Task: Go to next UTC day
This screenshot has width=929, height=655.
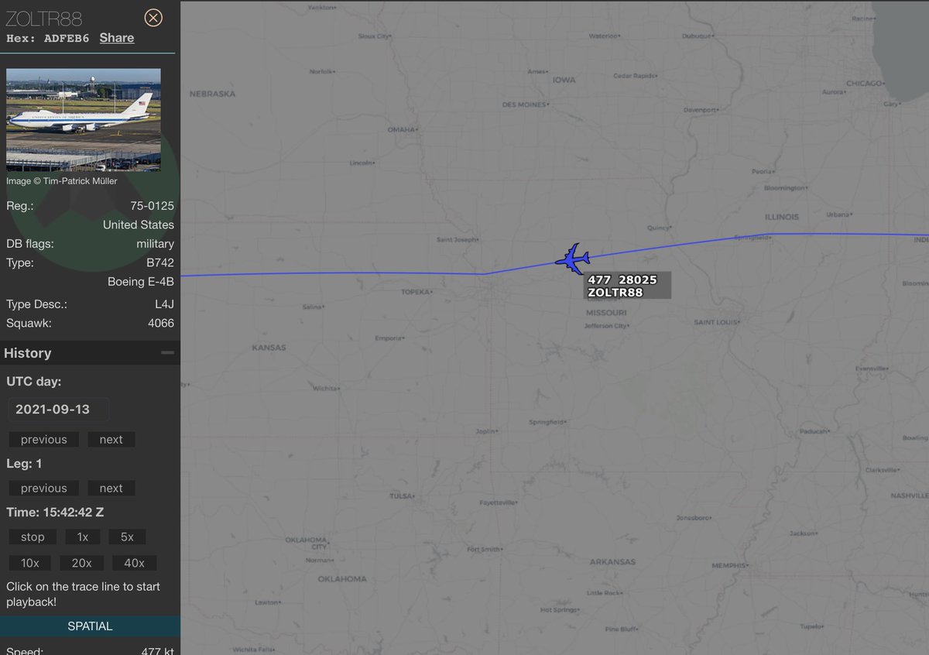Action: click(111, 440)
